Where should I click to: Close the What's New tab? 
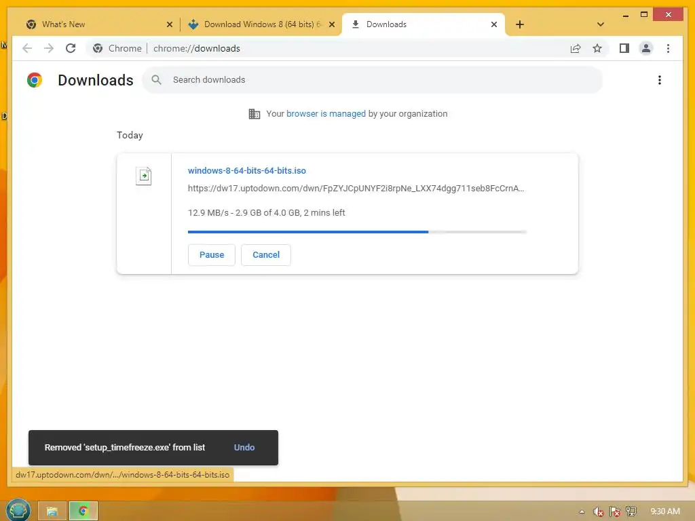[x=169, y=24]
